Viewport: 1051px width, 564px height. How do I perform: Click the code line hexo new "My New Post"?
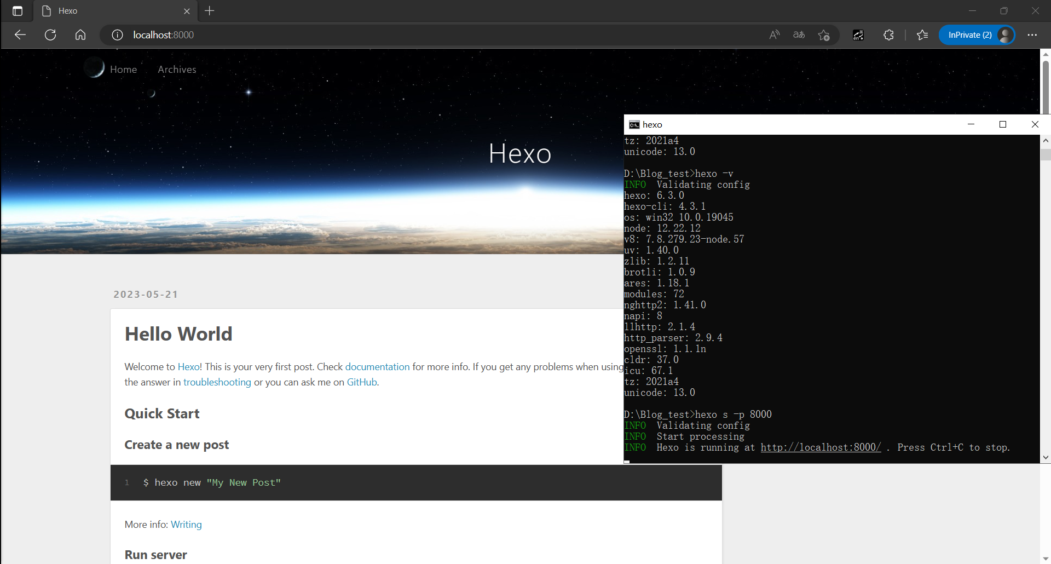pos(212,482)
